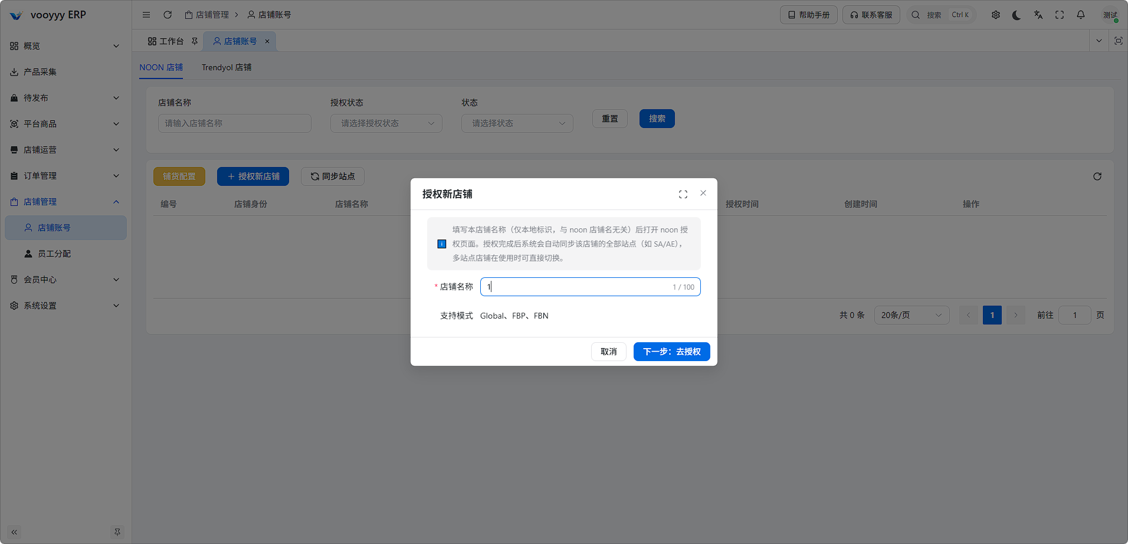Switch to Trendyol 店铺 tab
Image resolution: width=1128 pixels, height=544 pixels.
point(227,67)
